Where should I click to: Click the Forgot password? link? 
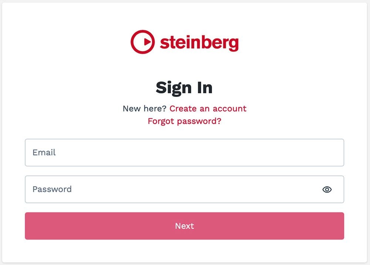(184, 121)
